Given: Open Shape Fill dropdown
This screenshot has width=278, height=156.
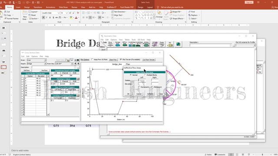Looking at the screenshot, I should click(x=176, y=12).
